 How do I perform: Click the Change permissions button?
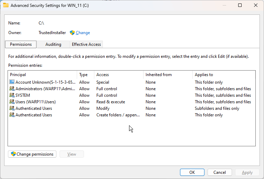tap(32, 154)
